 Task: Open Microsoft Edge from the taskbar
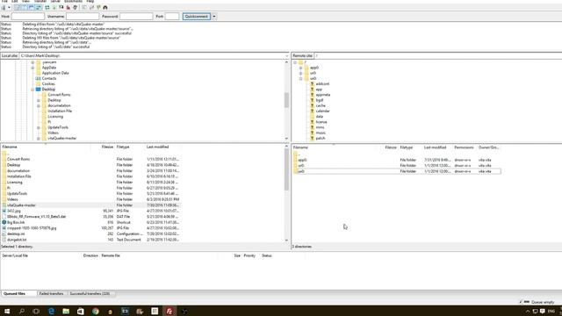[x=51, y=311]
